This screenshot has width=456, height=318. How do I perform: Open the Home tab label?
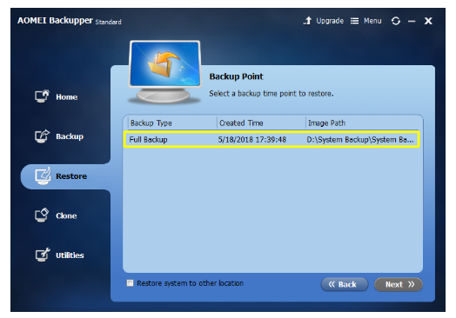point(67,97)
